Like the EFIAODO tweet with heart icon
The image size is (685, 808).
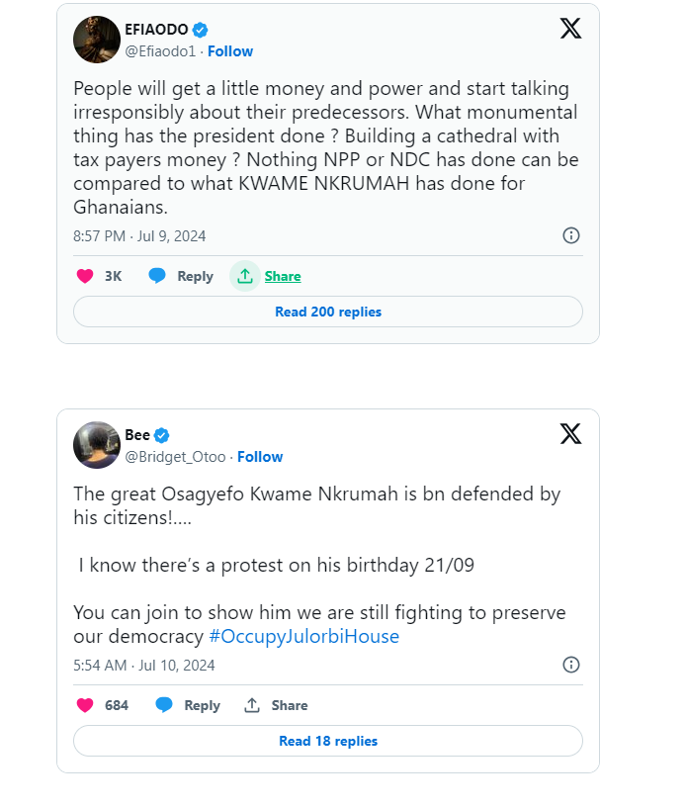click(x=85, y=276)
